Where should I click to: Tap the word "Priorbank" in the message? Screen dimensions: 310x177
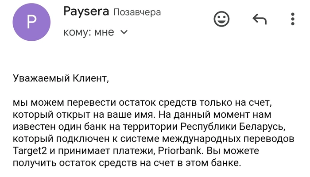click(x=181, y=151)
